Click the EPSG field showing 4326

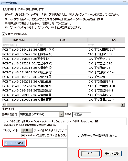[82, 114]
